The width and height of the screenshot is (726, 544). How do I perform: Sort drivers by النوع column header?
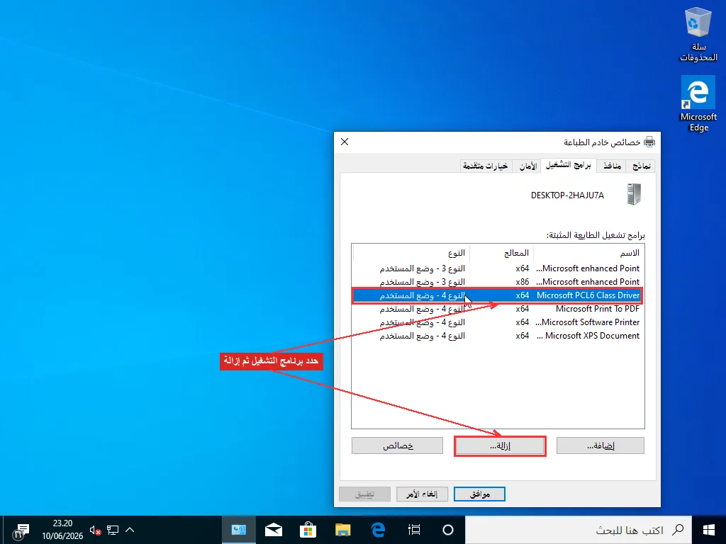pos(411,253)
